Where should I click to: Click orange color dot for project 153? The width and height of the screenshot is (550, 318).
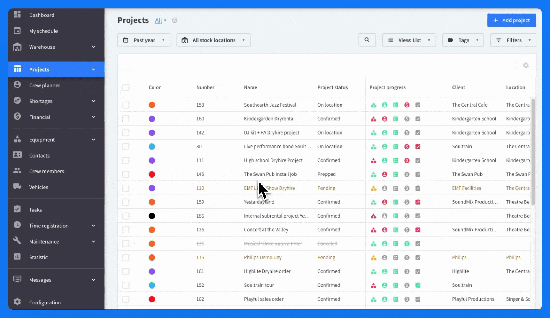[x=152, y=105]
